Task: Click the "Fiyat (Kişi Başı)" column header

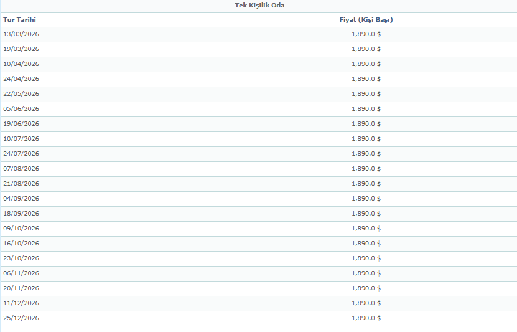Action: (x=366, y=20)
